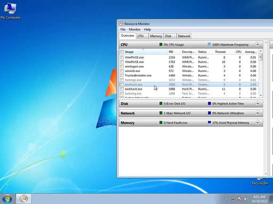Select the taskhost.exe row with PID 2900

click(x=189, y=84)
